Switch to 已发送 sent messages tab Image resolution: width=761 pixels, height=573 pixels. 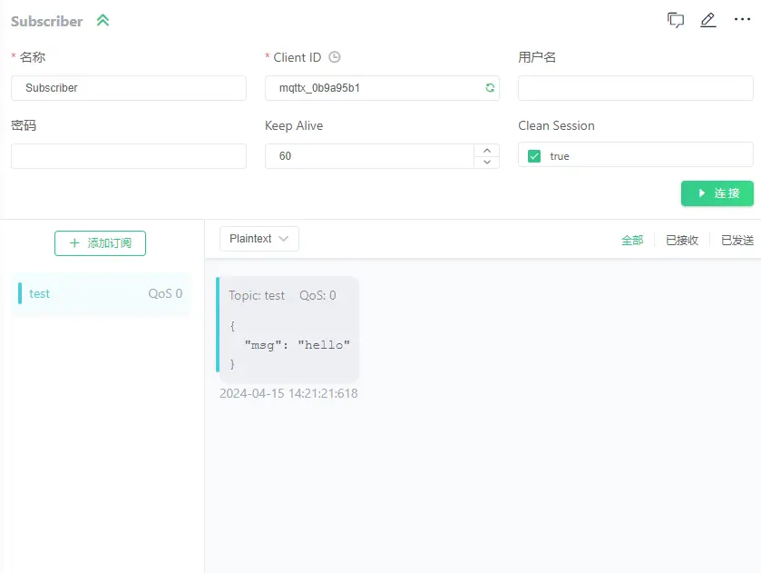(x=737, y=241)
